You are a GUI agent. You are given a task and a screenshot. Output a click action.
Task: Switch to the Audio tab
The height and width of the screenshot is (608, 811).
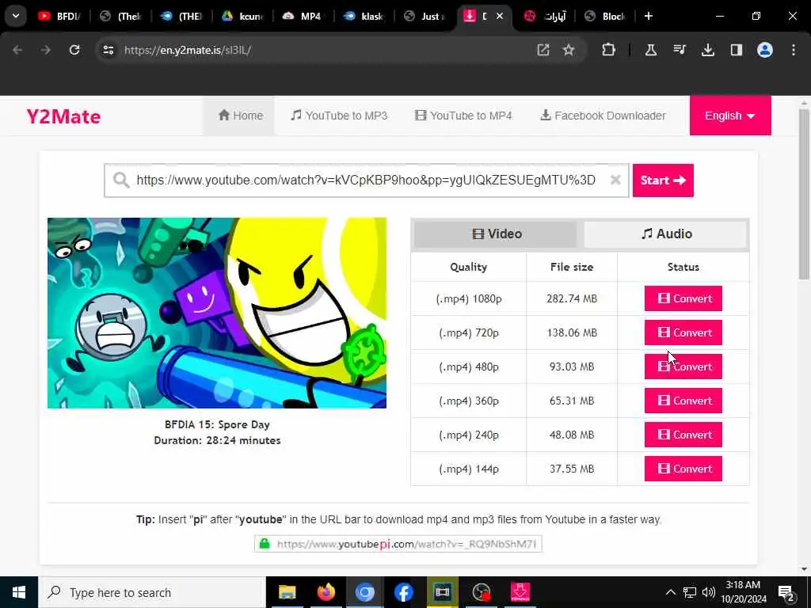pos(665,234)
